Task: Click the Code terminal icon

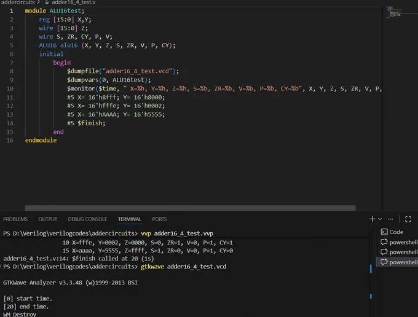Action: point(384,232)
